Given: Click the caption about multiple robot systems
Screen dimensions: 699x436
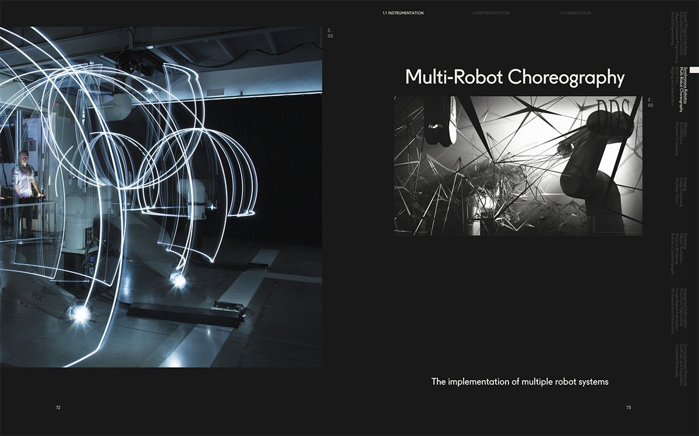Looking at the screenshot, I should tap(520, 382).
